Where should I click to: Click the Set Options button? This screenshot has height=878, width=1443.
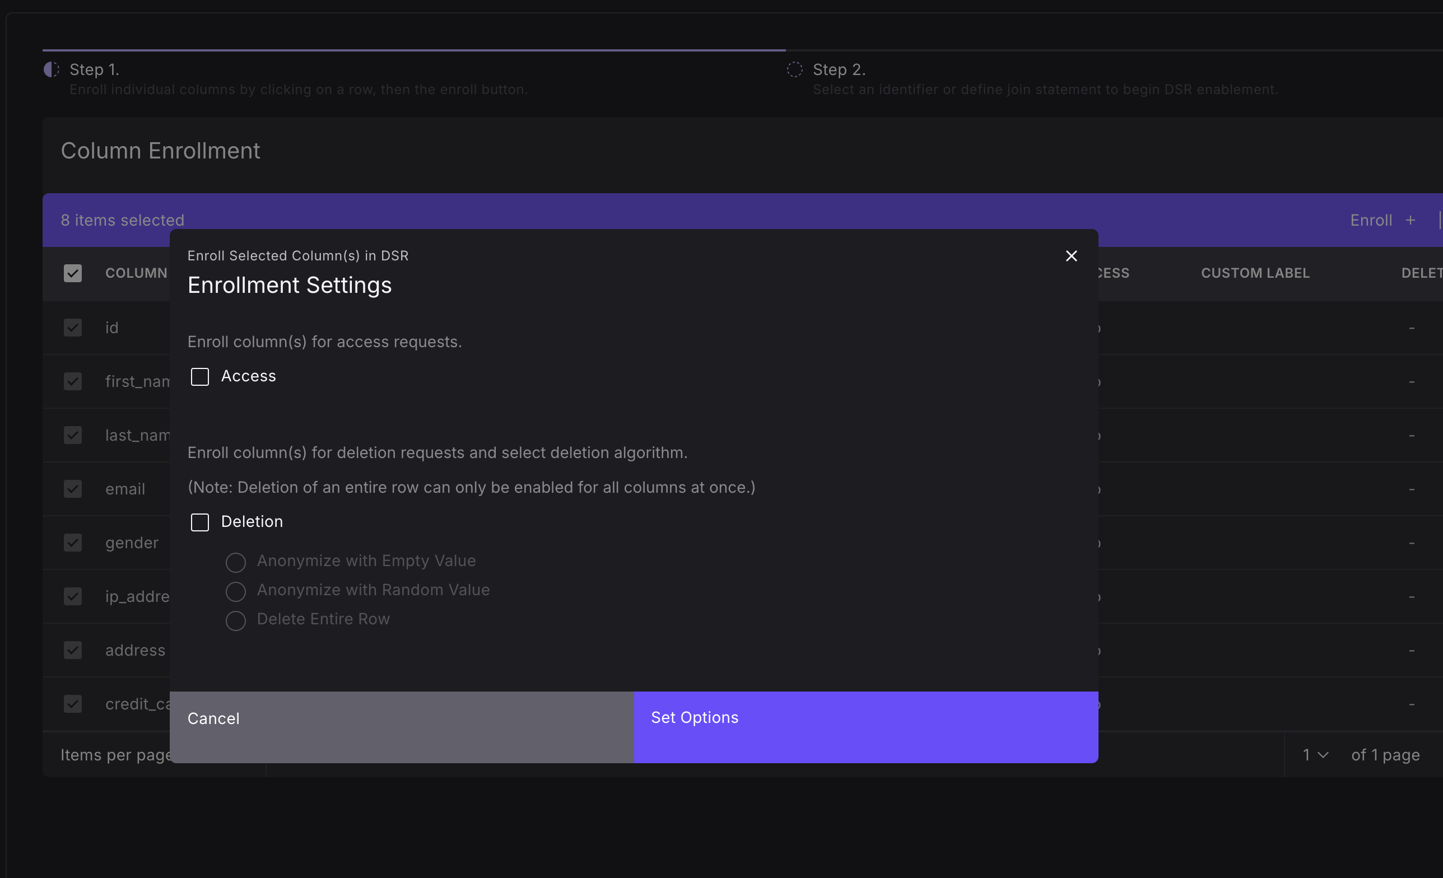point(865,726)
